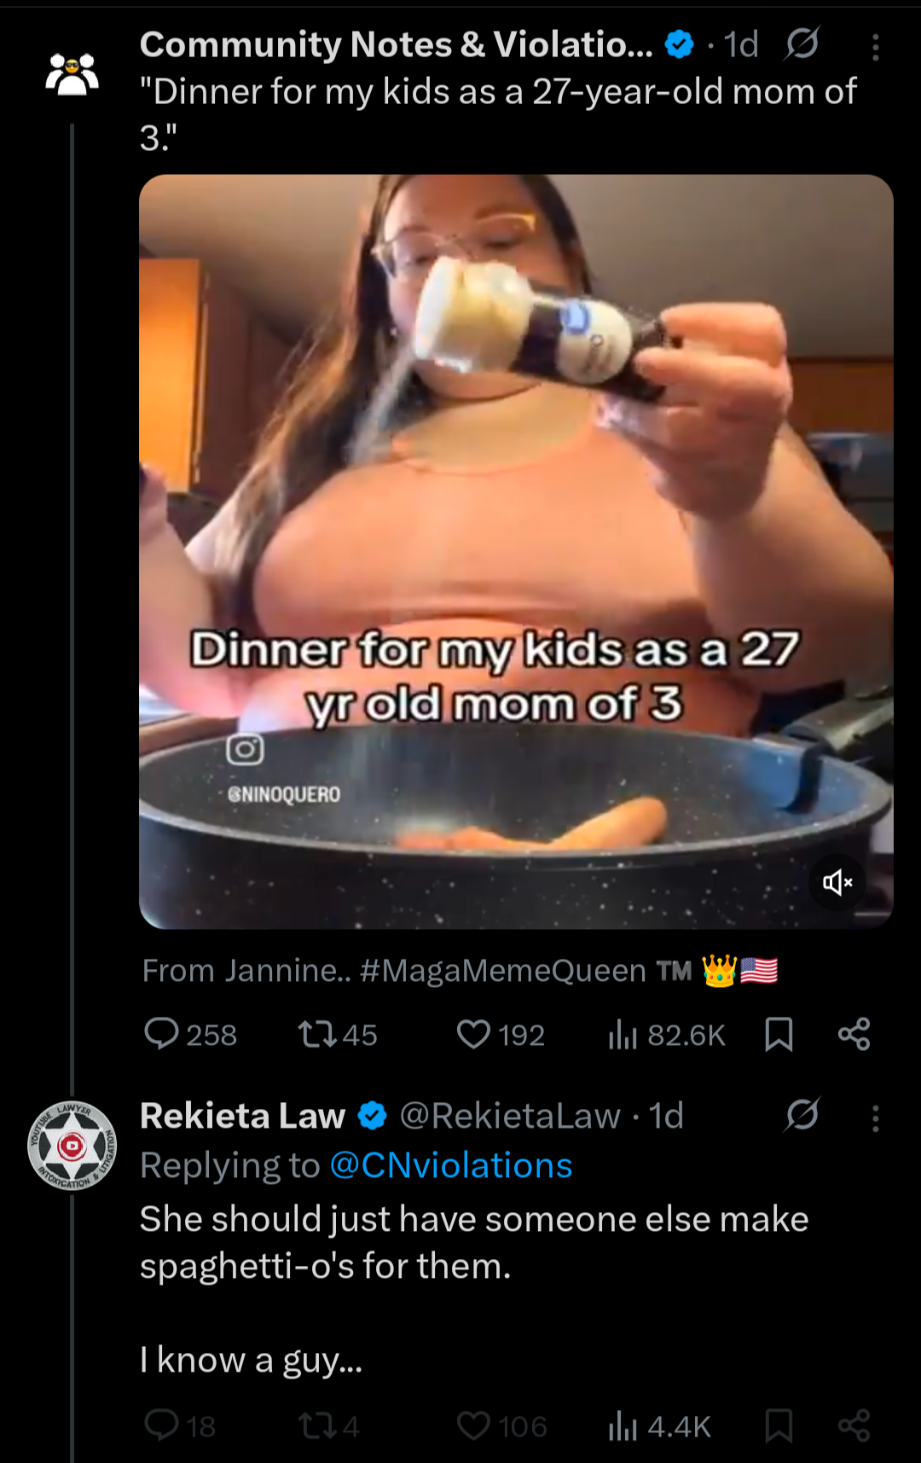
Task: View analytics showing 82.6K views
Action: (x=666, y=1035)
